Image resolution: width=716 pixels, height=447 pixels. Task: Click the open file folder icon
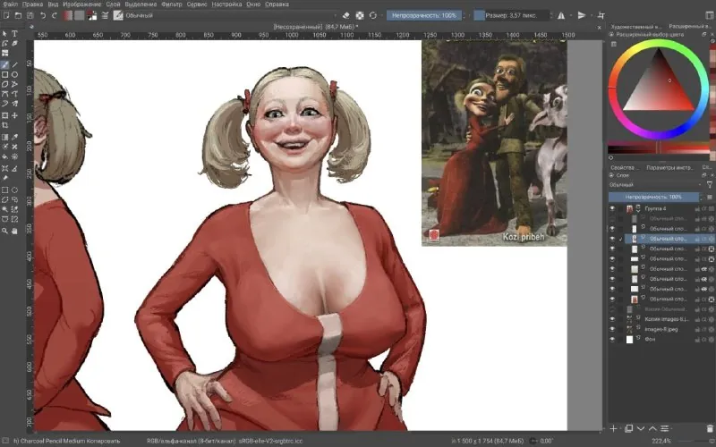(x=18, y=15)
